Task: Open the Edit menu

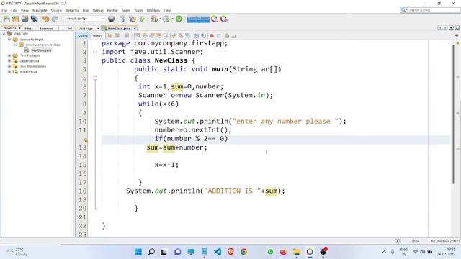Action: click(14, 10)
